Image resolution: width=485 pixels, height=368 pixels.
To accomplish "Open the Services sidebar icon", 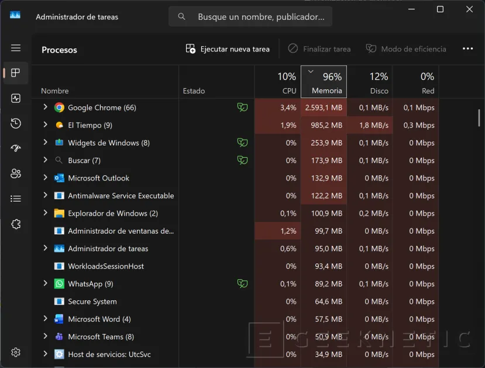I will tap(16, 224).
